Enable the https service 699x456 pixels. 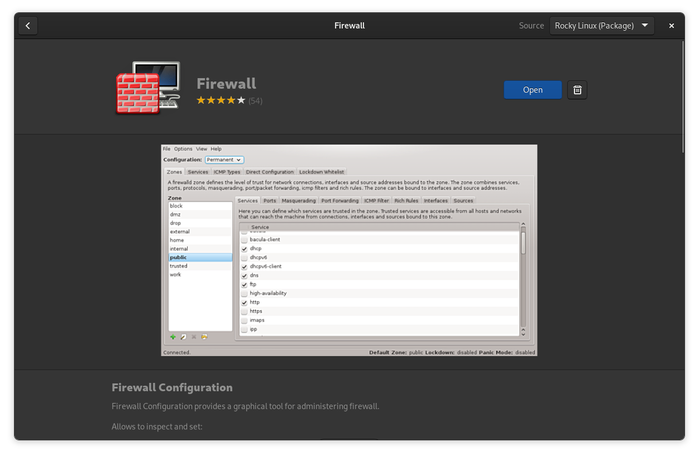click(x=244, y=311)
